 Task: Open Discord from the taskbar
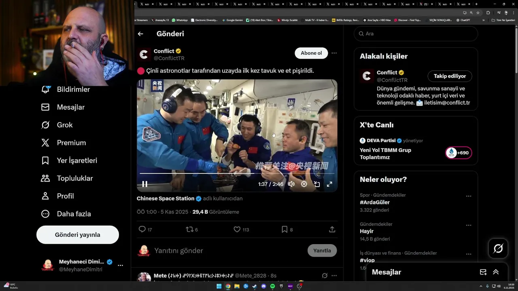pos(263,286)
